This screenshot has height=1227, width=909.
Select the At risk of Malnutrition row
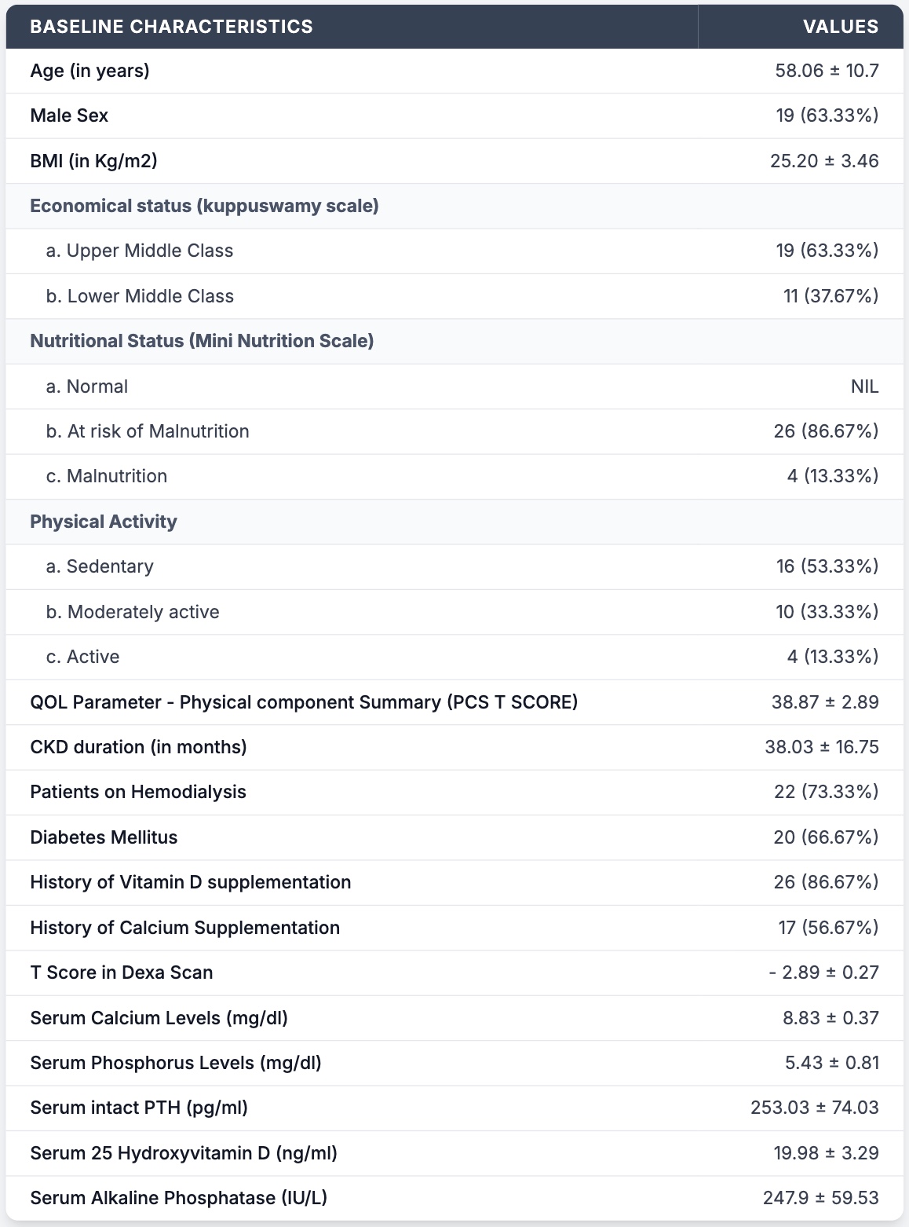(454, 431)
